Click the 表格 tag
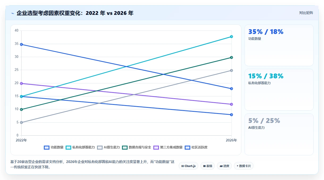 tap(208, 166)
